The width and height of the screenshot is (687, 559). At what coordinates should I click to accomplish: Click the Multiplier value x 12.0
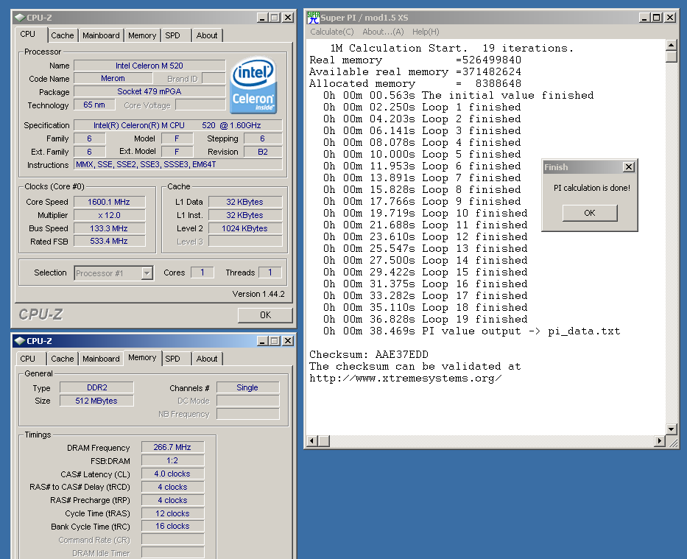click(x=109, y=215)
